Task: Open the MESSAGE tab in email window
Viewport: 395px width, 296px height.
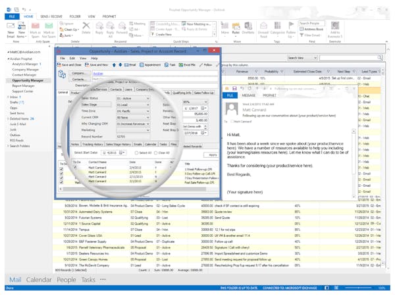Action: coord(249,95)
